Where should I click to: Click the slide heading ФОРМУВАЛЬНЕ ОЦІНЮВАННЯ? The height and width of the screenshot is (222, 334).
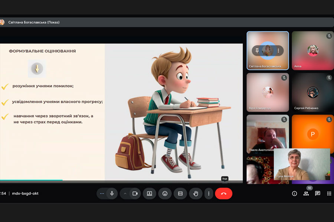click(42, 51)
